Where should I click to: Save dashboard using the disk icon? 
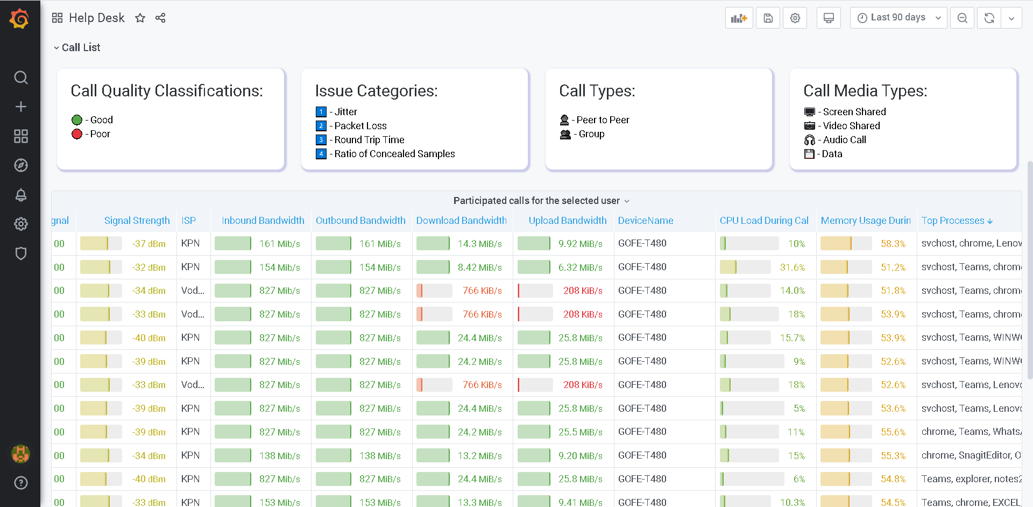(x=768, y=18)
